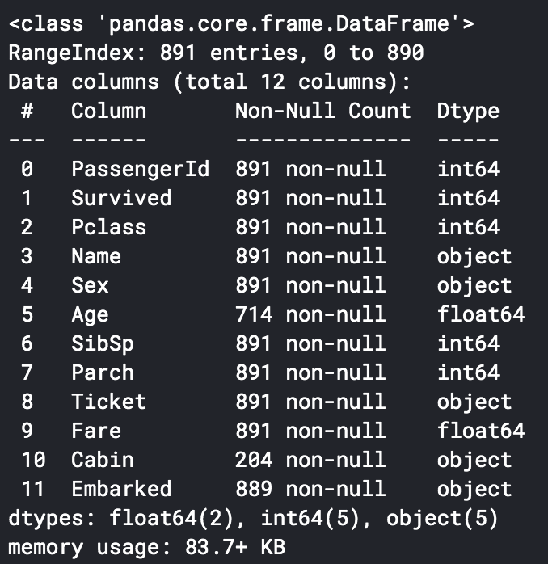Click the dtypes summary line
Screen dimensions: 548x564
pyautogui.click(x=253, y=519)
